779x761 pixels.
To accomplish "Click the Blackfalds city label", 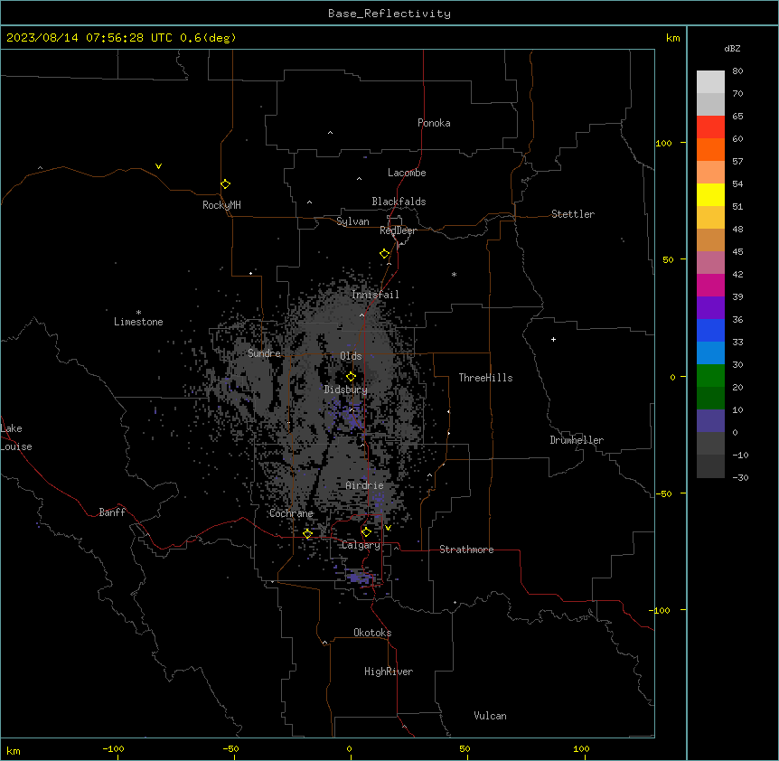I will (x=399, y=202).
